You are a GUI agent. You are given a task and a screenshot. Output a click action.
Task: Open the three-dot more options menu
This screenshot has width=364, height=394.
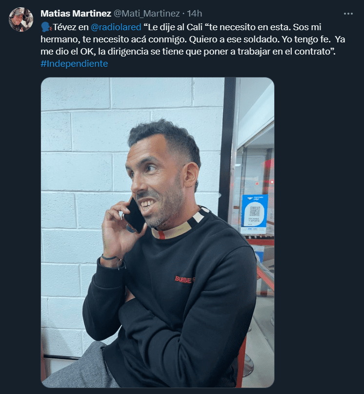click(x=348, y=14)
